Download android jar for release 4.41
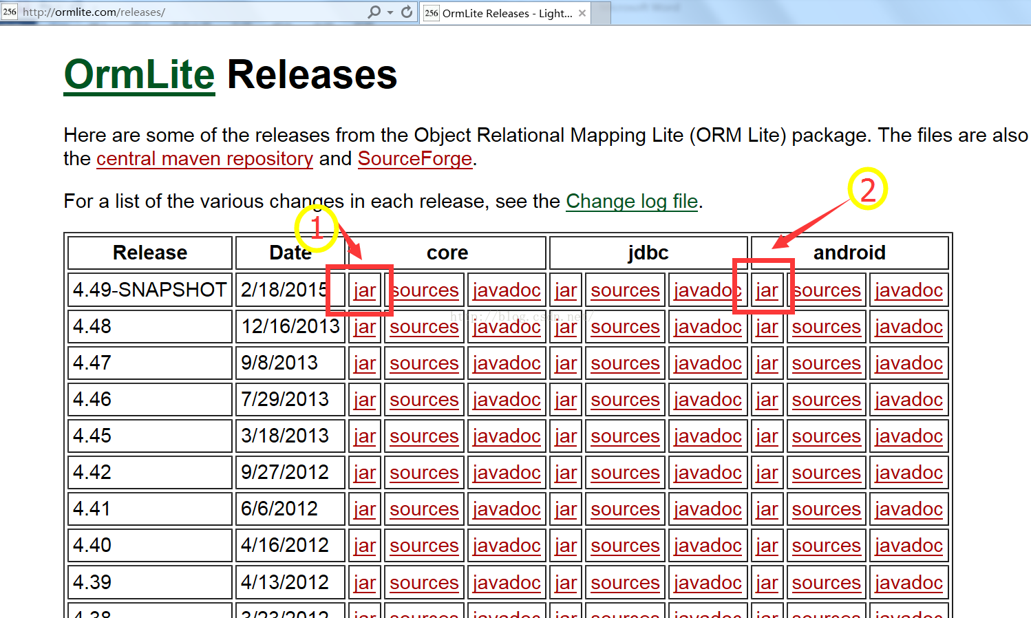This screenshot has width=1031, height=618. click(x=767, y=509)
